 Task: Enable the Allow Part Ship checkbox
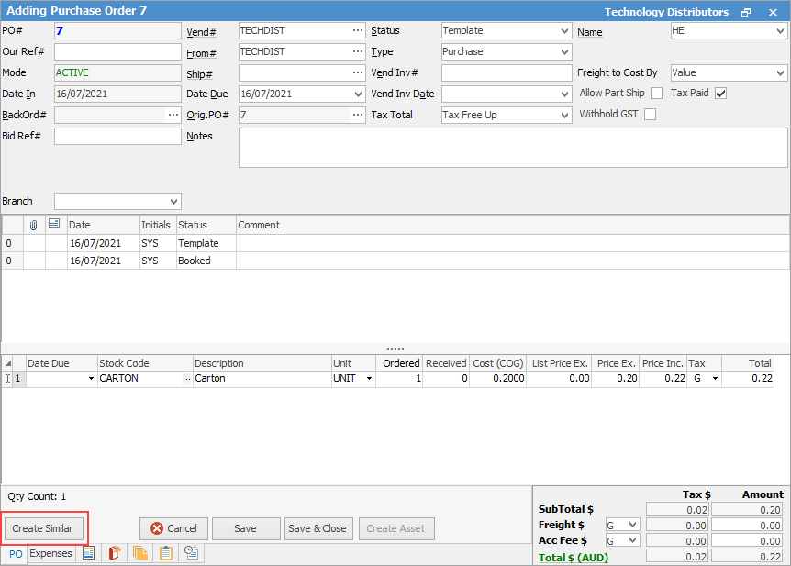click(656, 94)
